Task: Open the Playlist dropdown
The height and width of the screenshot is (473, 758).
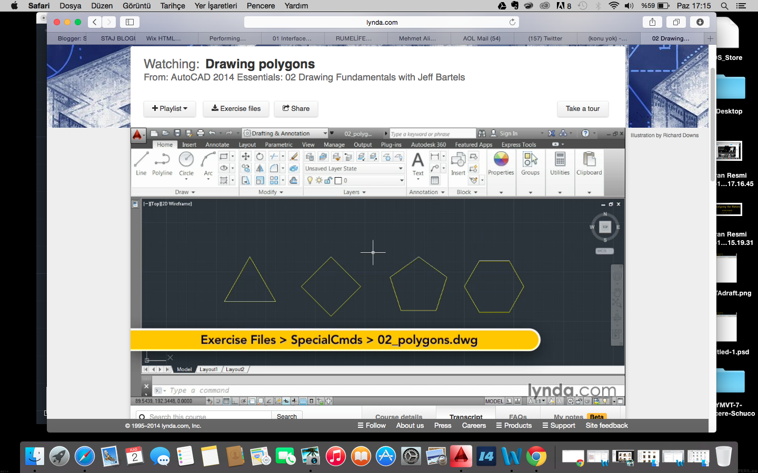Action: [169, 108]
